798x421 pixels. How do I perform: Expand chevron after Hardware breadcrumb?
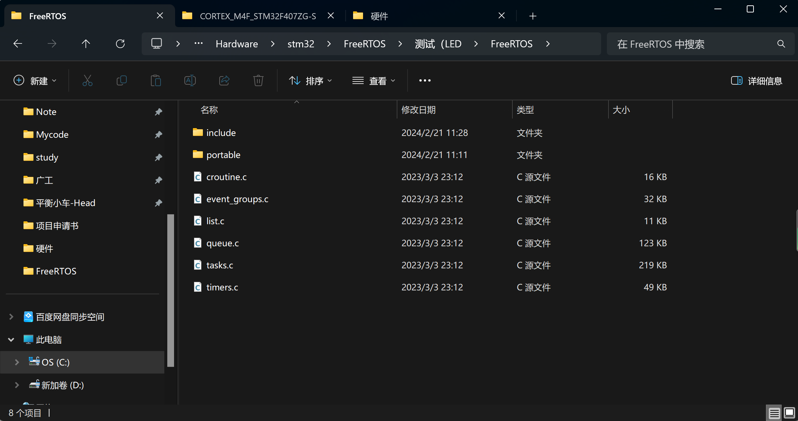(x=273, y=44)
